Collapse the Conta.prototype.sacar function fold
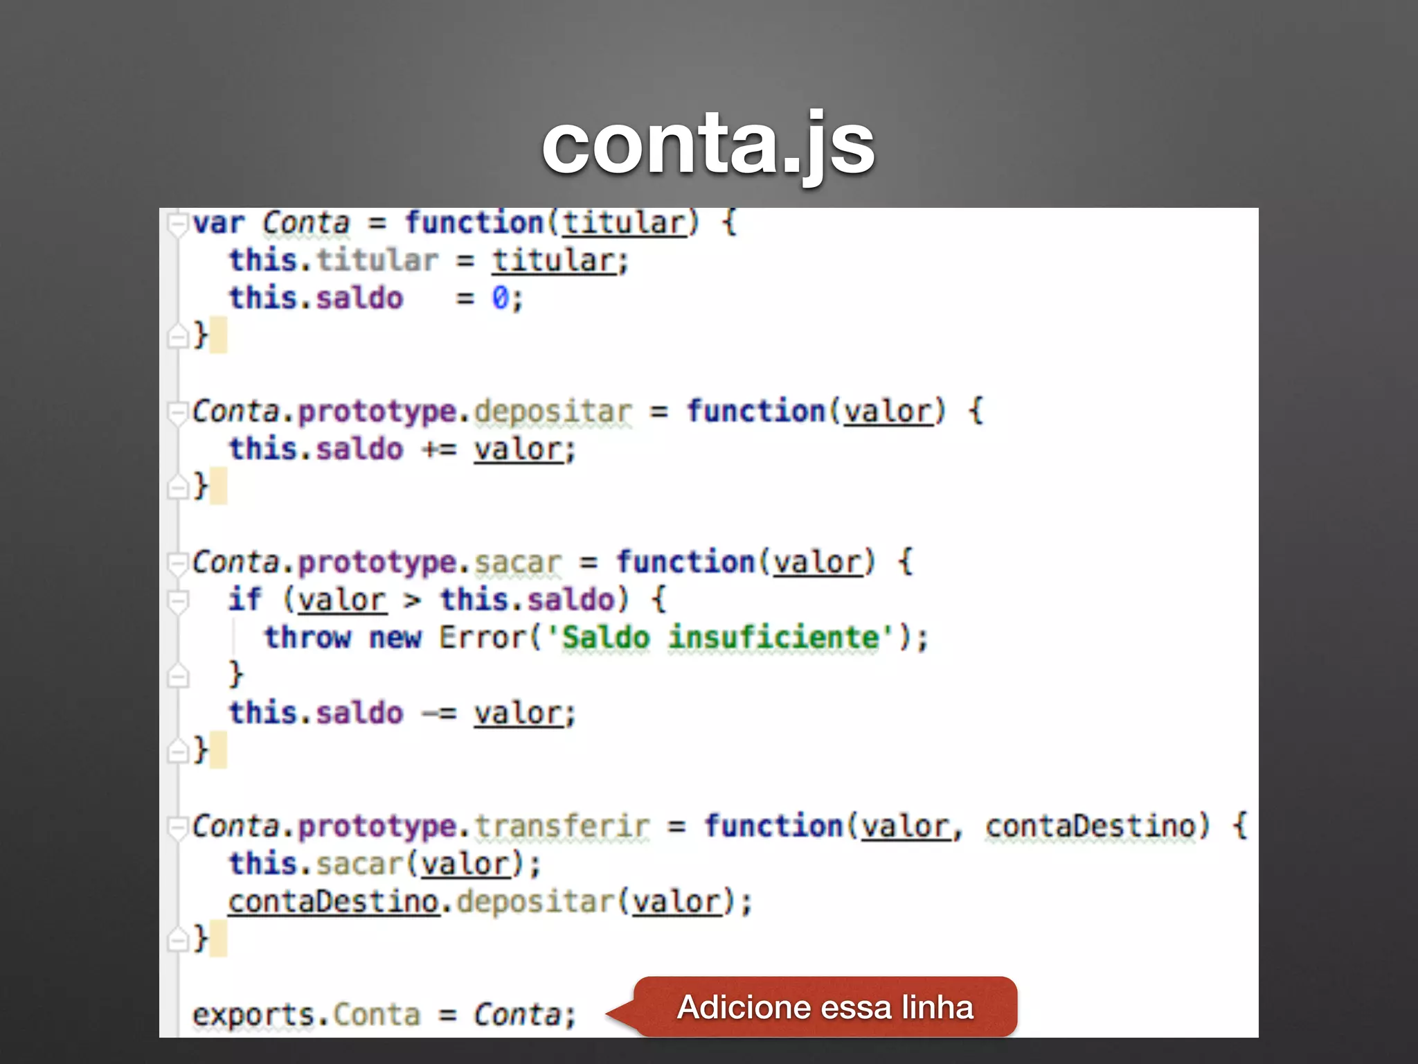The image size is (1418, 1064). pyautogui.click(x=178, y=563)
